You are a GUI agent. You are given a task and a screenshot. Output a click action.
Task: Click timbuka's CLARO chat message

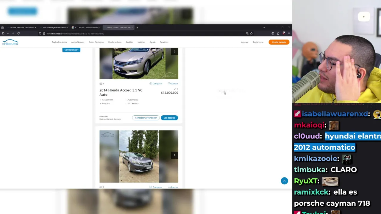(325, 170)
